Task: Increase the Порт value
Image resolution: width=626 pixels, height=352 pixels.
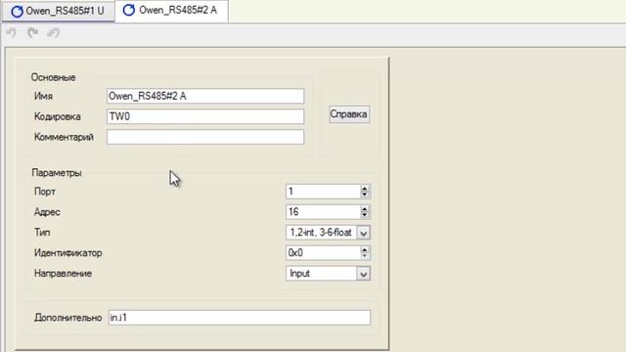Action: (365, 188)
